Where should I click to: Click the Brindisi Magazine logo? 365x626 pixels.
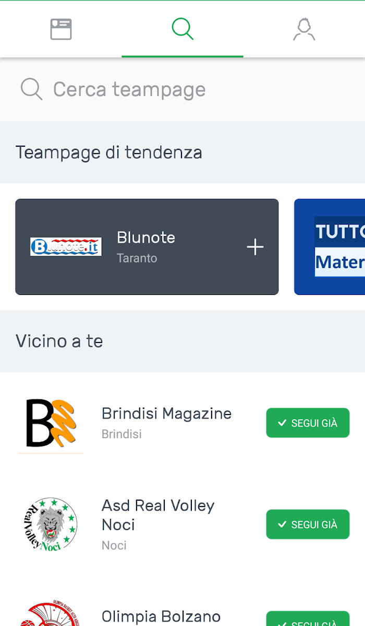pos(51,423)
